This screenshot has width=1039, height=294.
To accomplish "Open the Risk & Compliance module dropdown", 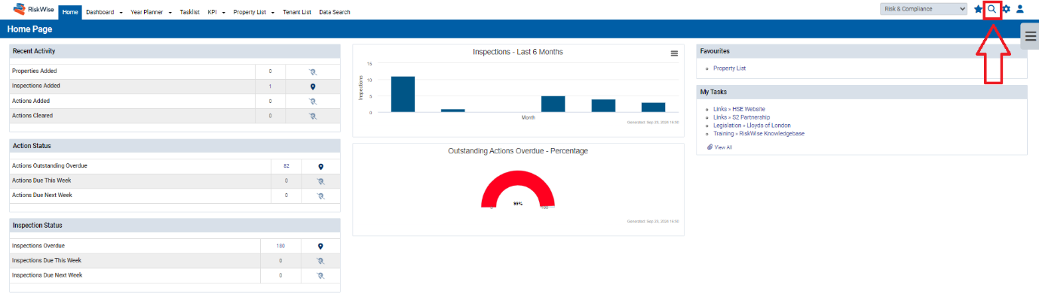I will (924, 9).
